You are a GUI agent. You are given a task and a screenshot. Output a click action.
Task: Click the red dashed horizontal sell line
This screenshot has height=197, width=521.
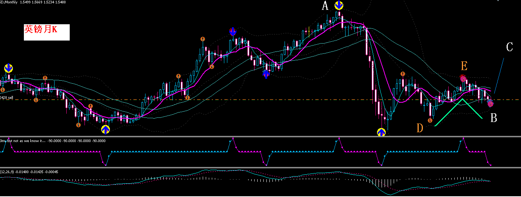(260, 100)
